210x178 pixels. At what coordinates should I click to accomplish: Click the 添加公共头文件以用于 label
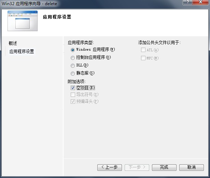pos(159,42)
